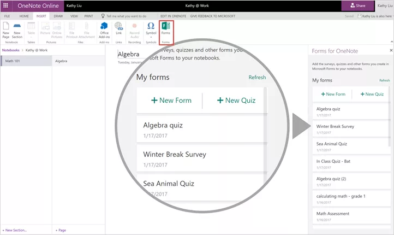Go to OneNote Online home
The height and width of the screenshot is (235, 394).
[x=38, y=6]
